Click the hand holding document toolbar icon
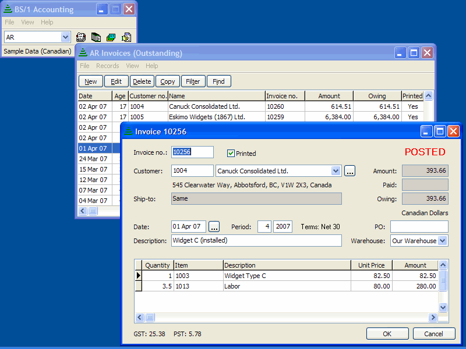Image resolution: width=466 pixels, height=349 pixels. [126, 37]
